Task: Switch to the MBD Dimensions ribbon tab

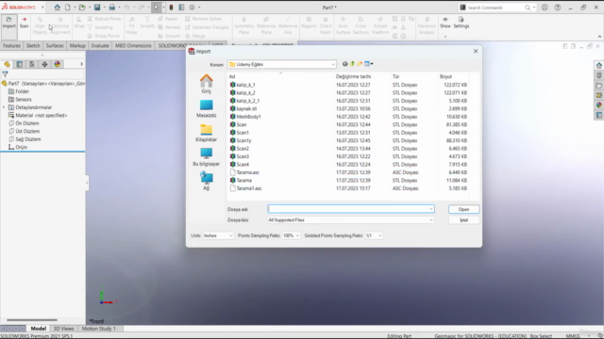Action: coord(133,46)
